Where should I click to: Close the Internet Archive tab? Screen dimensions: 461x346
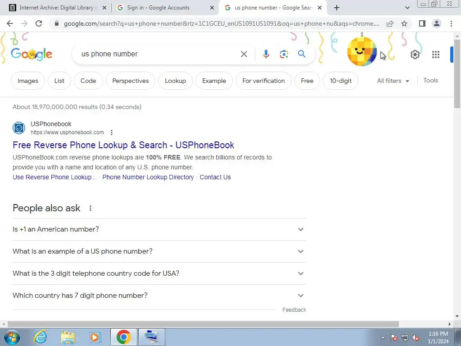pos(104,8)
